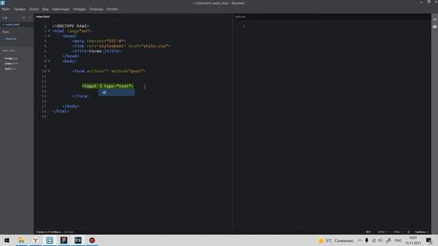Click the cursor position status text
The image size is (438, 246).
[x=48, y=232]
